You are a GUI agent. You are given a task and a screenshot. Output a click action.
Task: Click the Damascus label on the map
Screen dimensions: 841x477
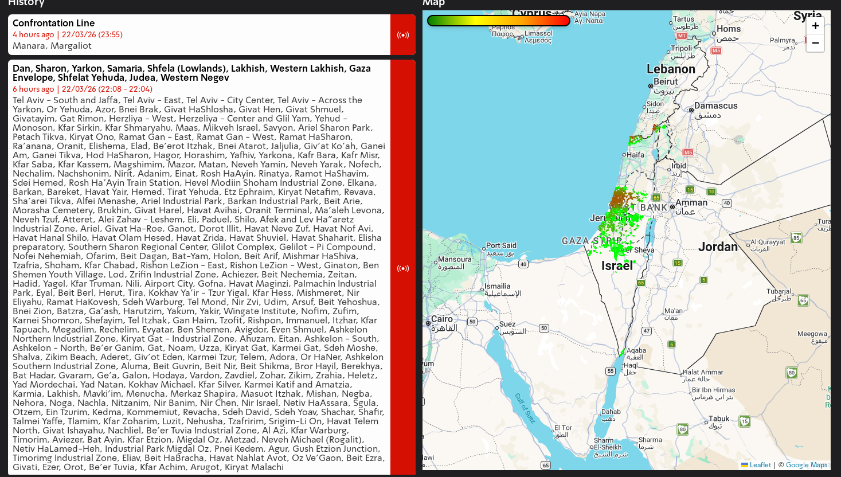[x=716, y=110]
